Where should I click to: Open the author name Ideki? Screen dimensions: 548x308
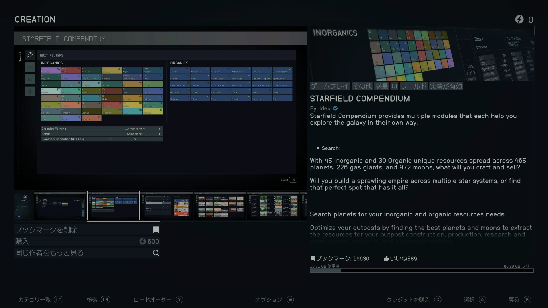coord(325,108)
